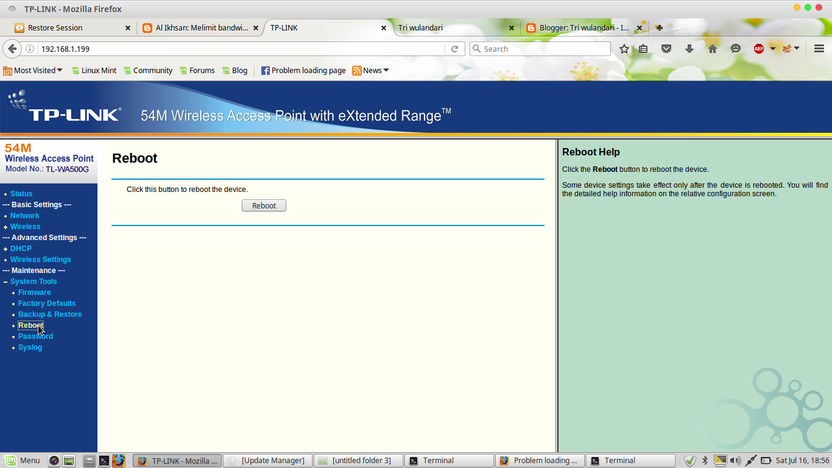Open the network connection tray icon
Image resolution: width=832 pixels, height=468 pixels.
[x=751, y=461]
